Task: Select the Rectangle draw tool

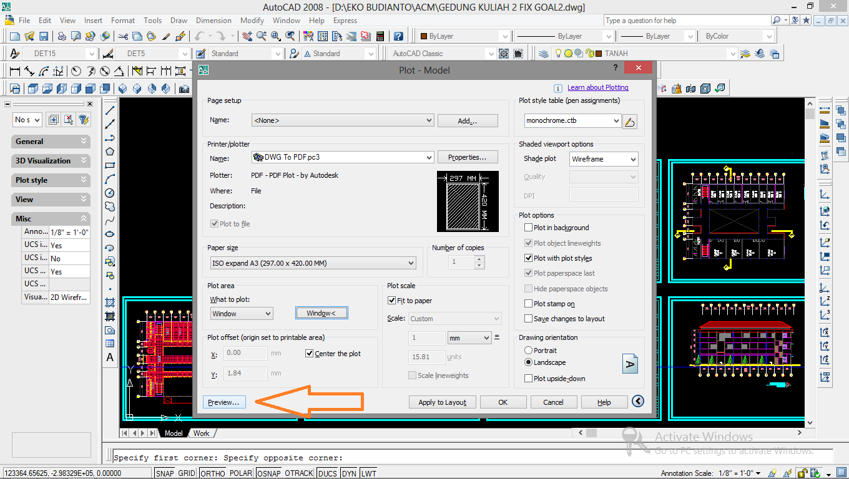Action: pos(110,165)
